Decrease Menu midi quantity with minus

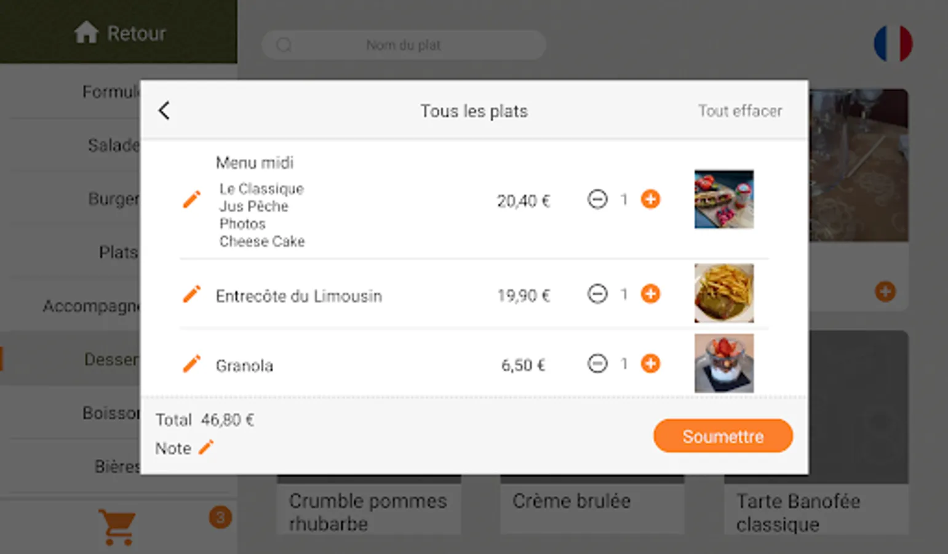tap(597, 199)
